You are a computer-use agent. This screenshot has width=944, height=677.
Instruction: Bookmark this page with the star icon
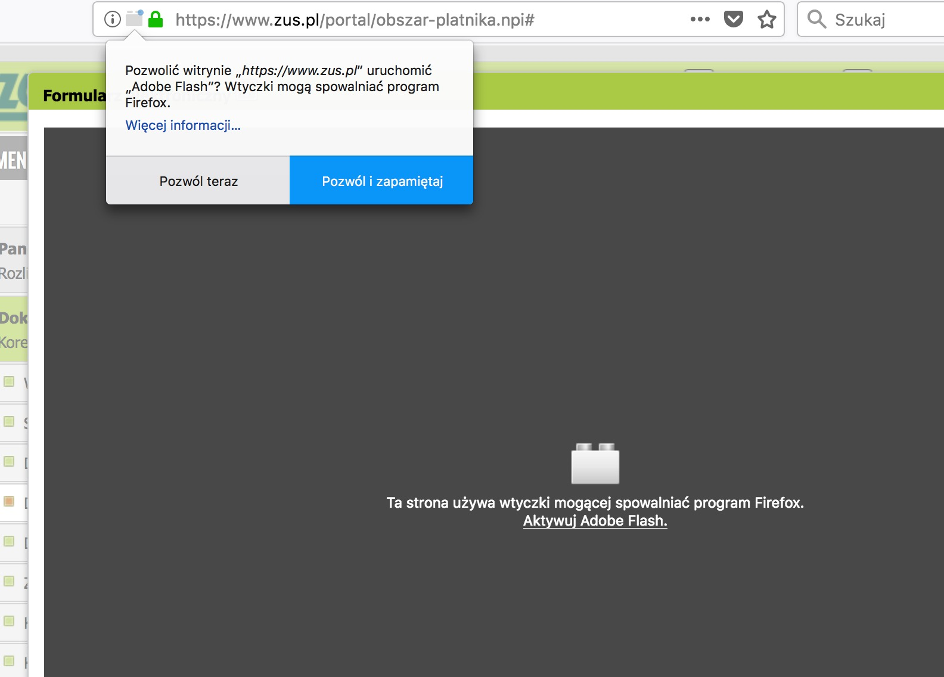pos(767,20)
